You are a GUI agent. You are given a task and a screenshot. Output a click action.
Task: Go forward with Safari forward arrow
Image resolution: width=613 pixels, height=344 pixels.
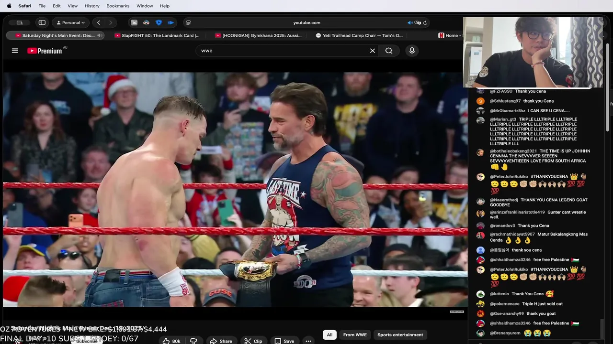111,22
